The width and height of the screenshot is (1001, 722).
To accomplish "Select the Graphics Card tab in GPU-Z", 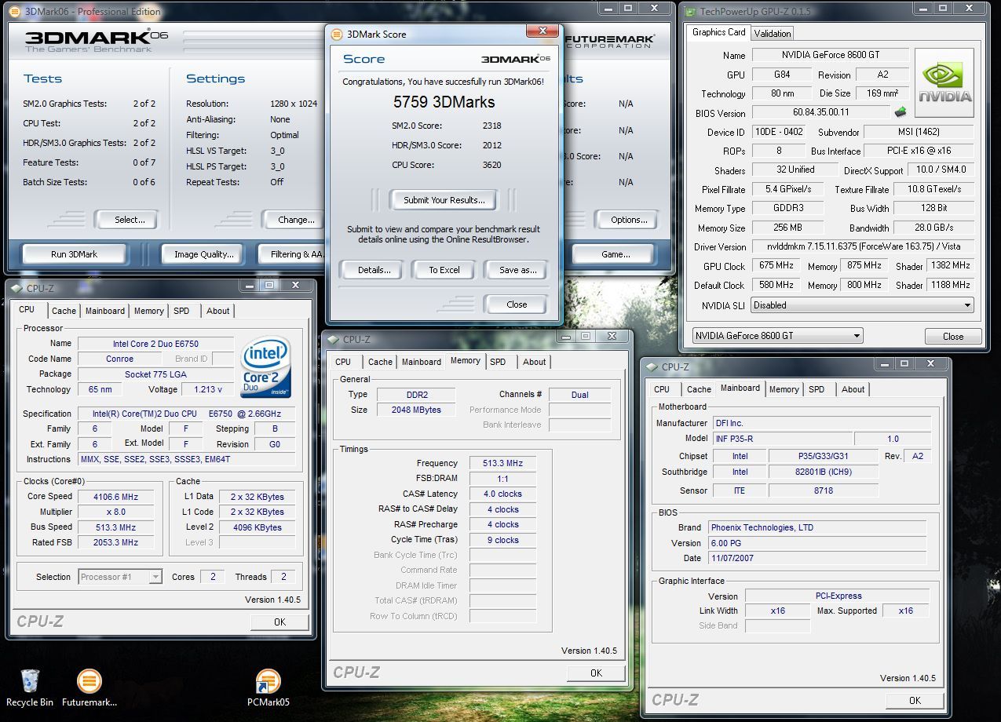I will tap(718, 32).
